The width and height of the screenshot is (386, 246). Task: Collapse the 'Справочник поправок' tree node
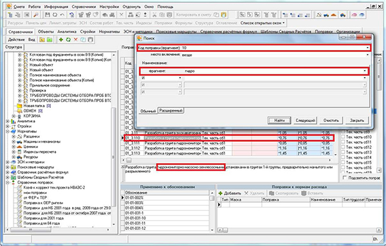[x=8, y=182]
